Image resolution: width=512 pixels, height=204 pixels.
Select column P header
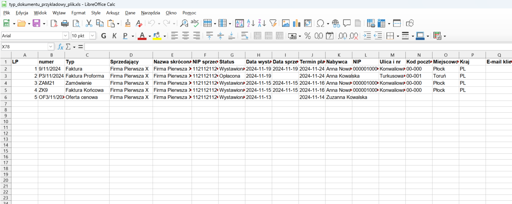[x=472, y=55]
